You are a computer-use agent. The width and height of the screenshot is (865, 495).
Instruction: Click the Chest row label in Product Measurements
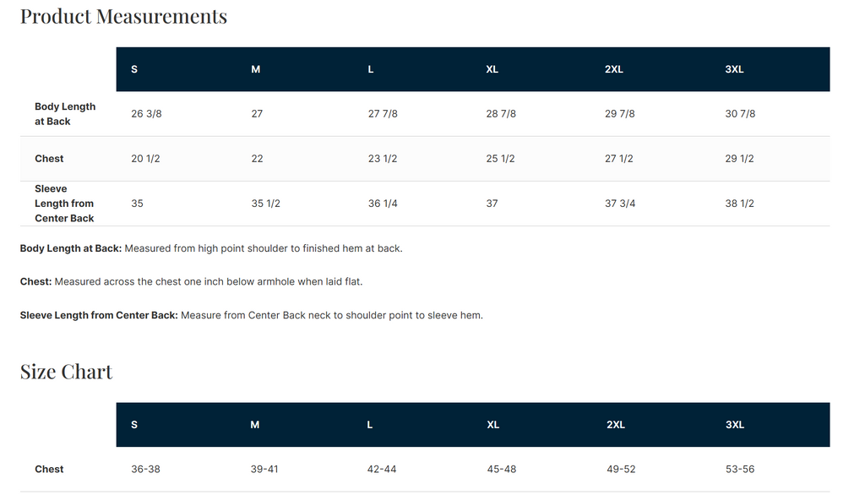(x=49, y=159)
